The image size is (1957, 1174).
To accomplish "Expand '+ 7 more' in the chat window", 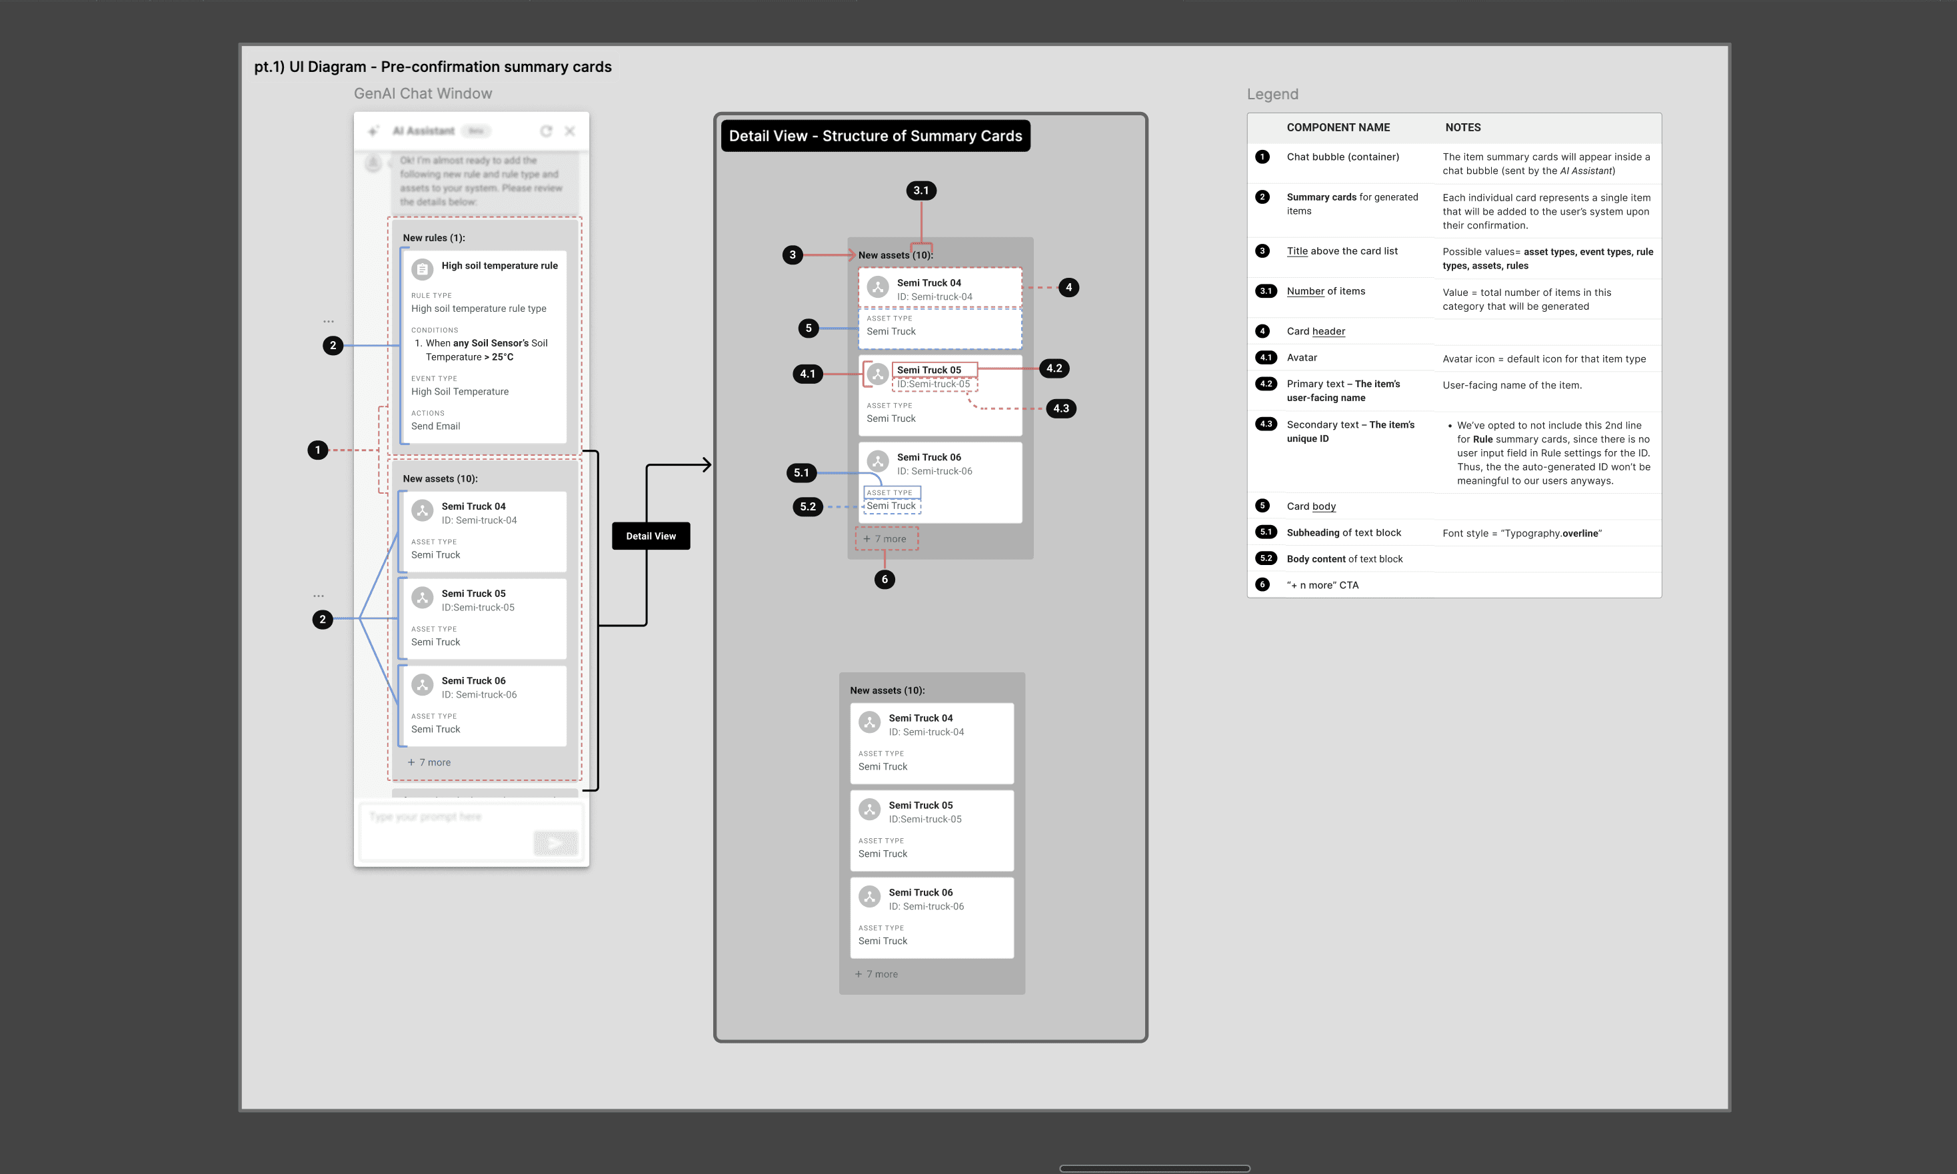I will pyautogui.click(x=429, y=763).
